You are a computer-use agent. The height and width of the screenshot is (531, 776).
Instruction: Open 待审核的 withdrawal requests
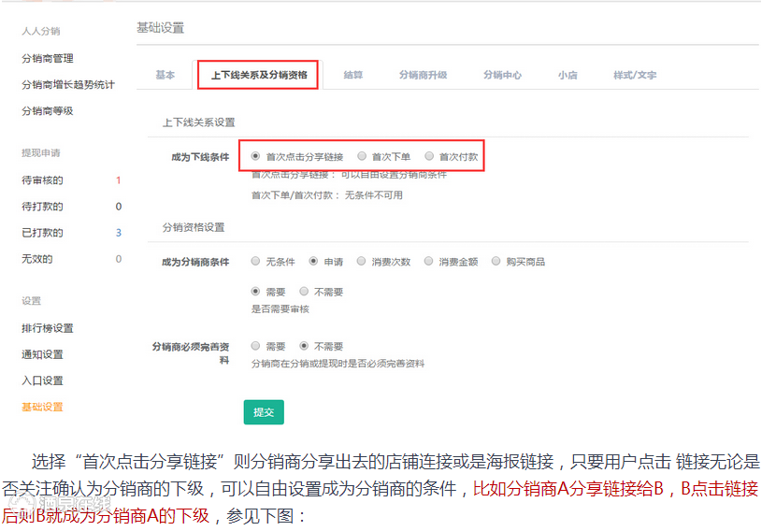coord(42,180)
